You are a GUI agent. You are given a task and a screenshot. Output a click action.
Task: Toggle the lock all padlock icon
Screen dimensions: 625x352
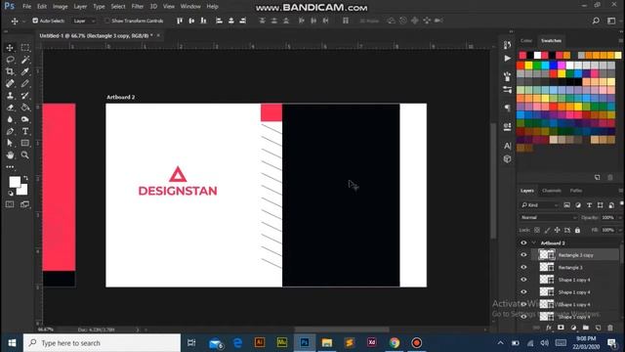pos(577,230)
